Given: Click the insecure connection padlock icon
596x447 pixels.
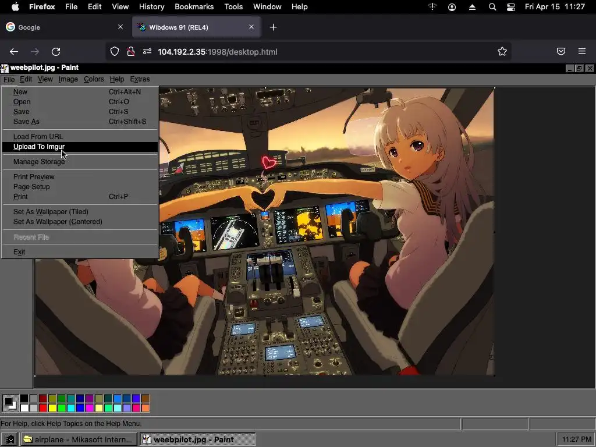Looking at the screenshot, I should coord(131,52).
